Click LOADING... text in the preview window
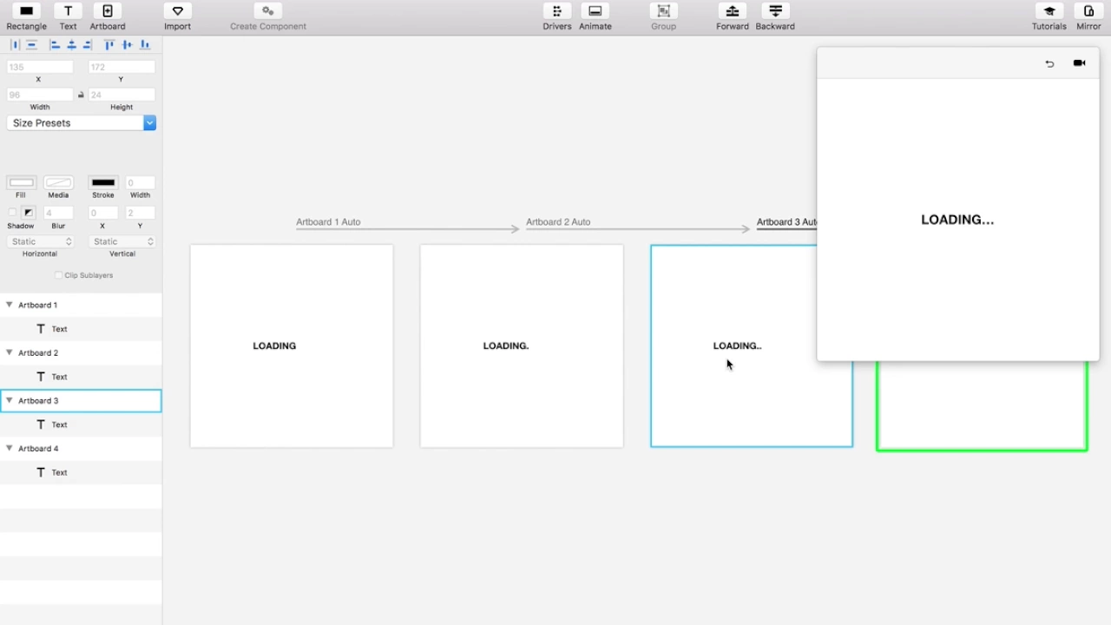 [x=957, y=220]
